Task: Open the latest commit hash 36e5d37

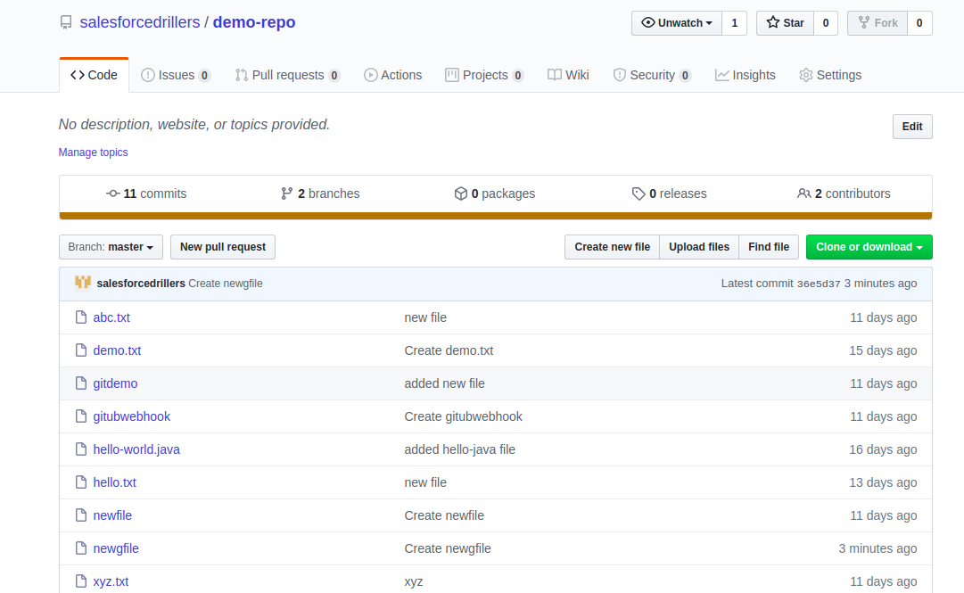Action: pyautogui.click(x=819, y=284)
